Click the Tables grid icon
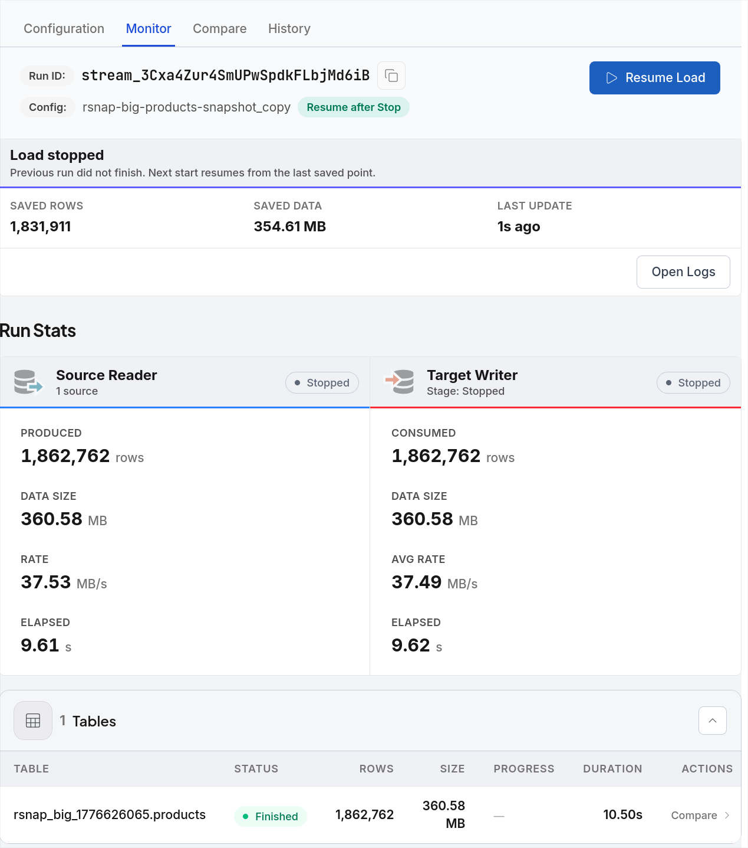 (x=33, y=721)
